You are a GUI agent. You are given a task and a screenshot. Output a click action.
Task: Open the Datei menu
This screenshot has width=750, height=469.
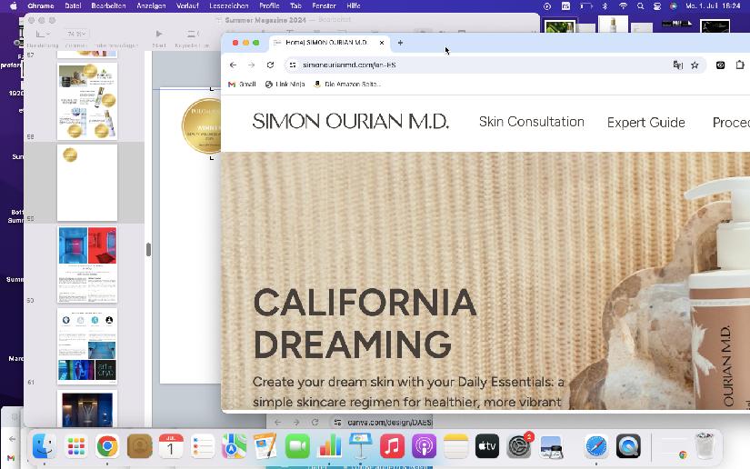pyautogui.click(x=73, y=5)
